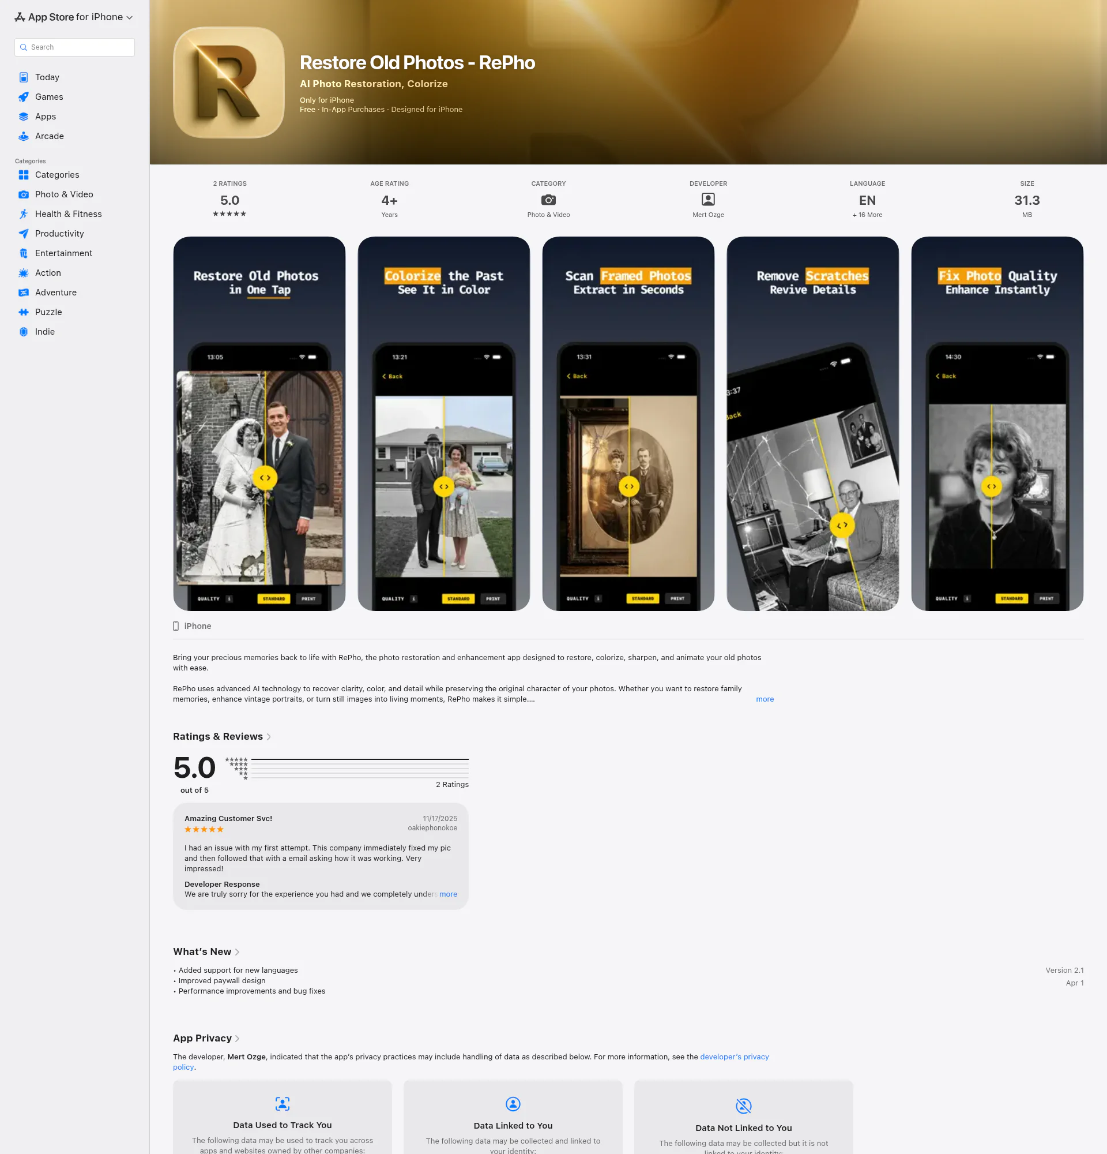Click Photo & Video label under CATEGORY
Screen dimensions: 1107x1154
coord(548,215)
